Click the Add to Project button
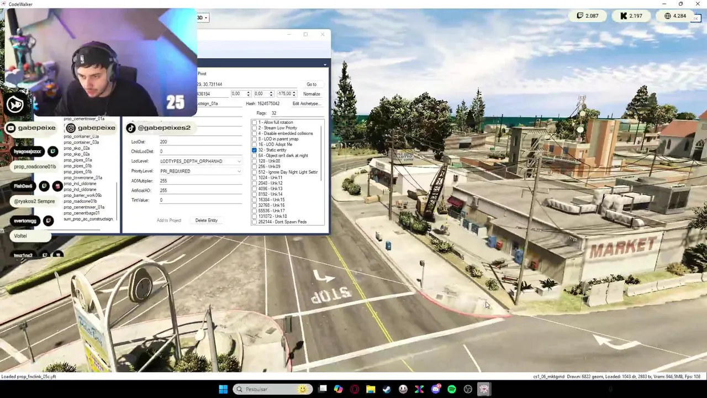 pos(169,220)
